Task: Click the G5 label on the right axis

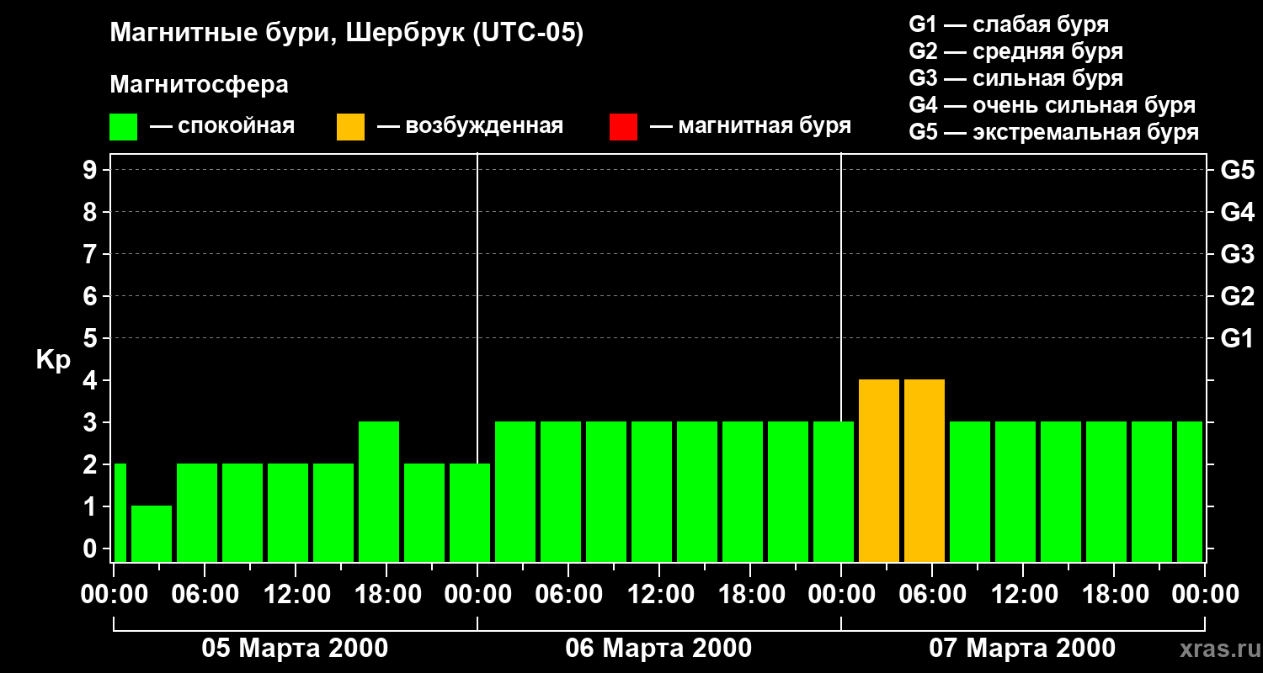Action: [x=1237, y=171]
